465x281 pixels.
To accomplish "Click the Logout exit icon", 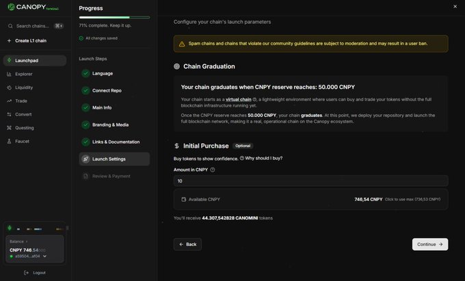I will point(26,273).
